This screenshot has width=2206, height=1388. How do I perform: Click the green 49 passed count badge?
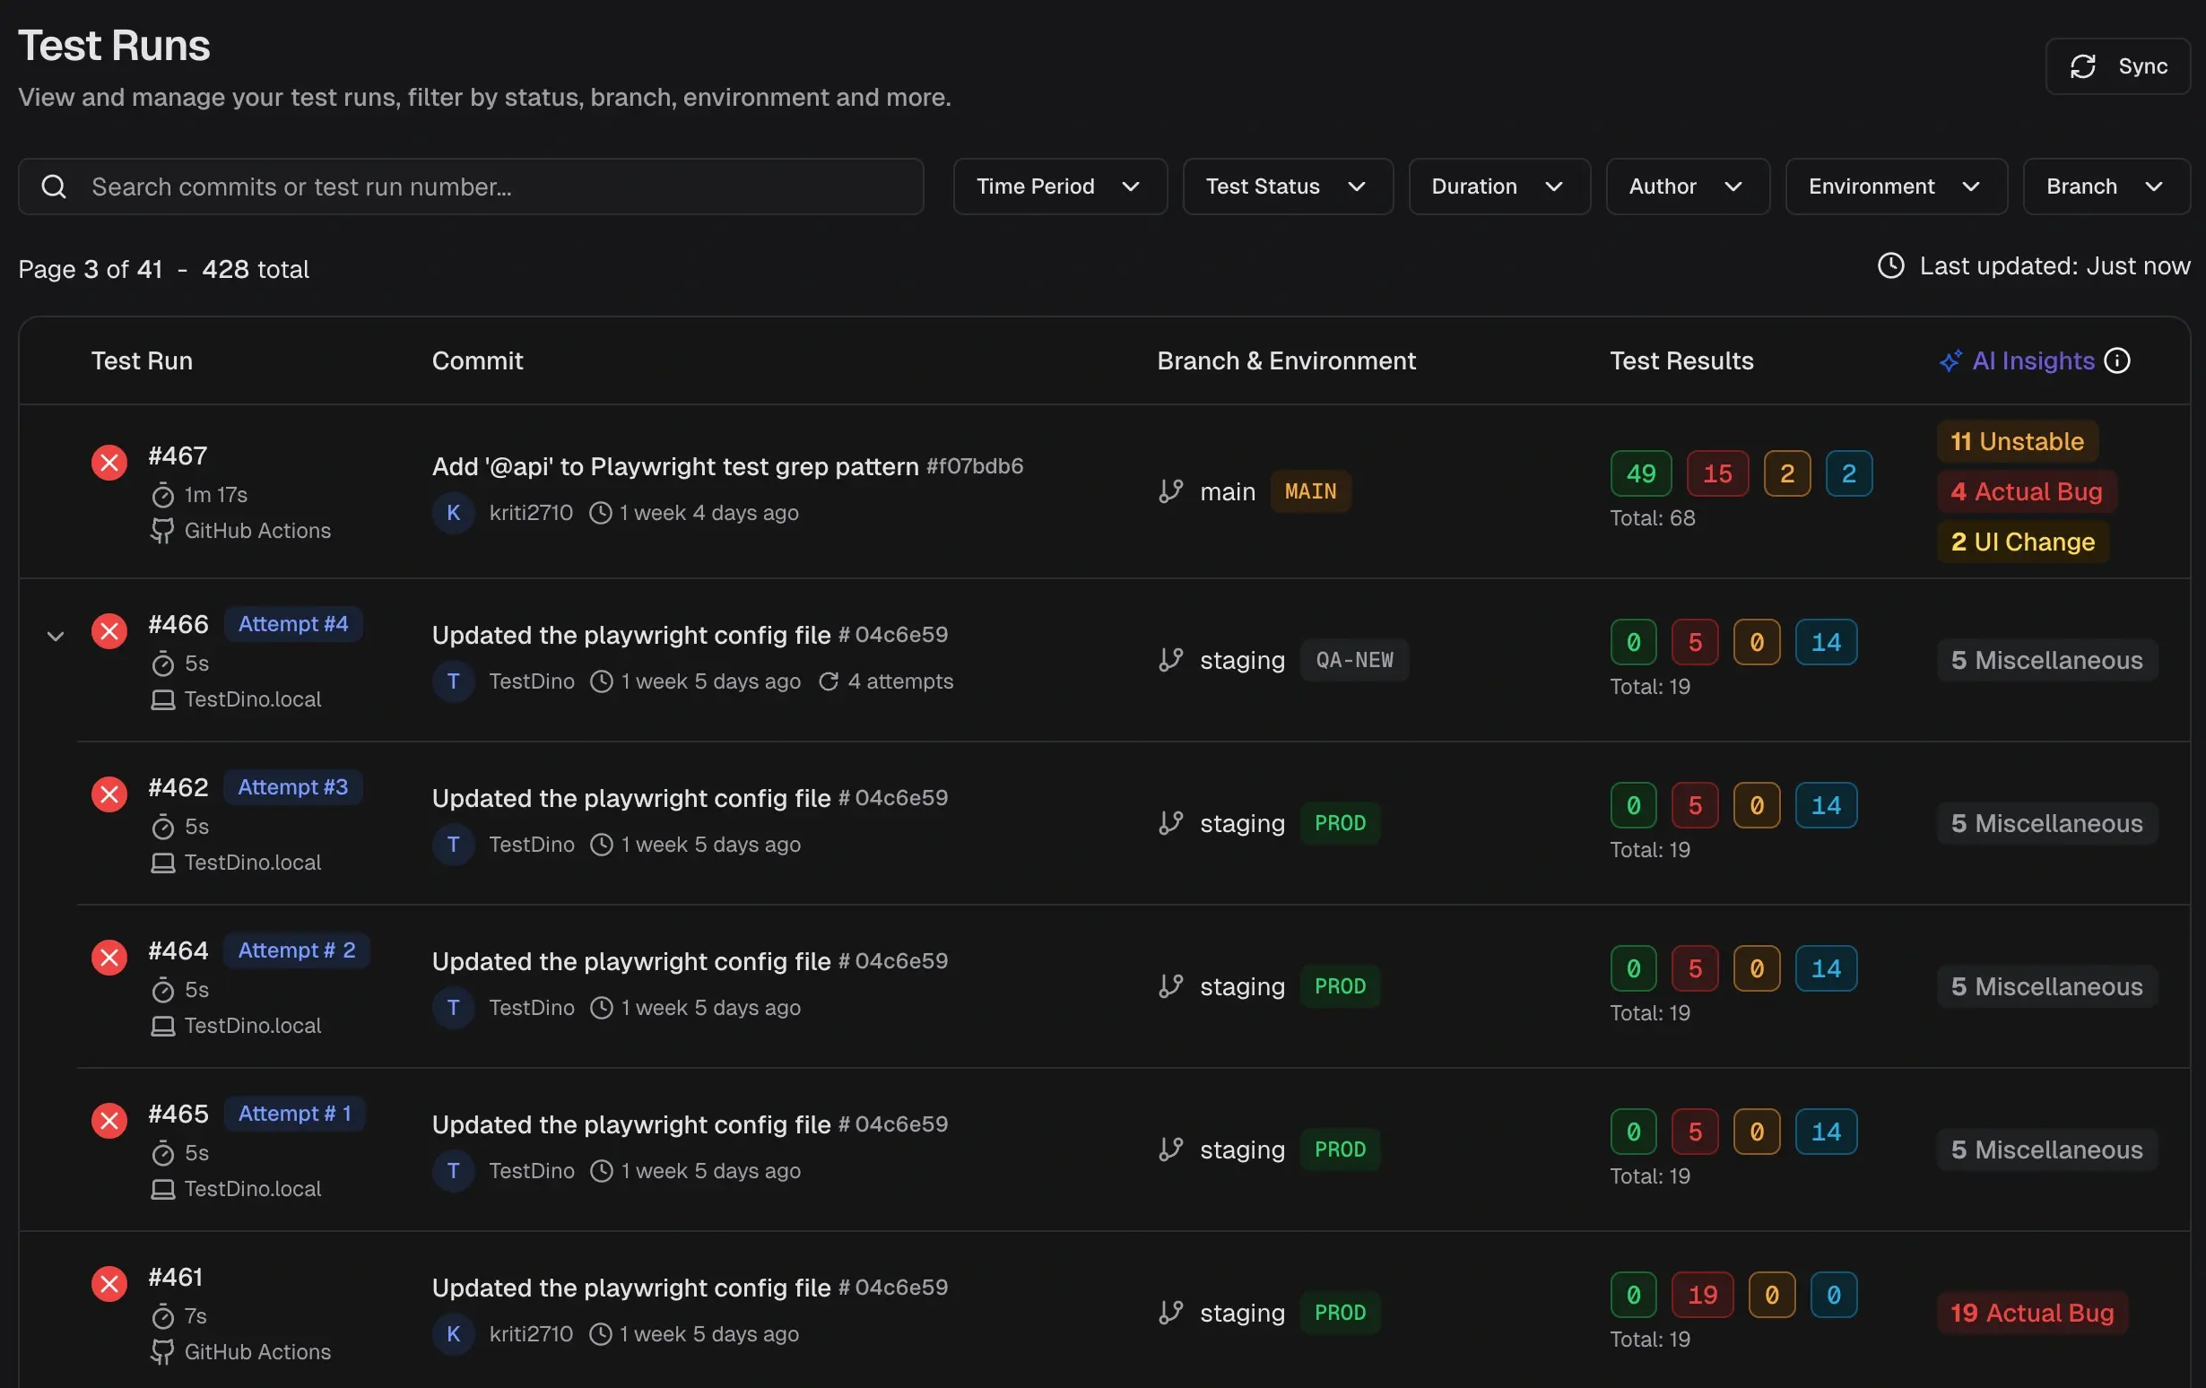(x=1640, y=473)
